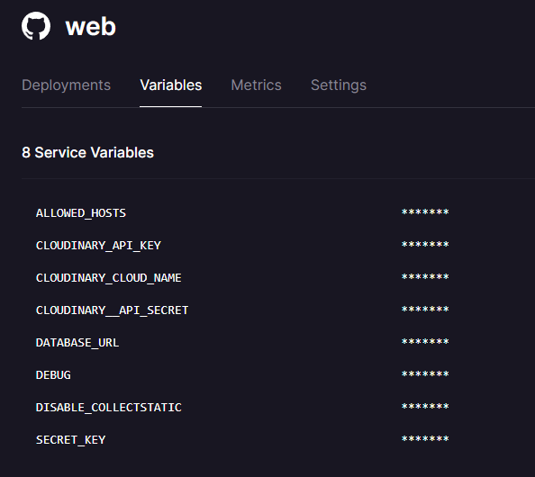Select the CLOUDINARY_CLOUD_NAME variable name
The width and height of the screenshot is (535, 477).
[x=108, y=278]
